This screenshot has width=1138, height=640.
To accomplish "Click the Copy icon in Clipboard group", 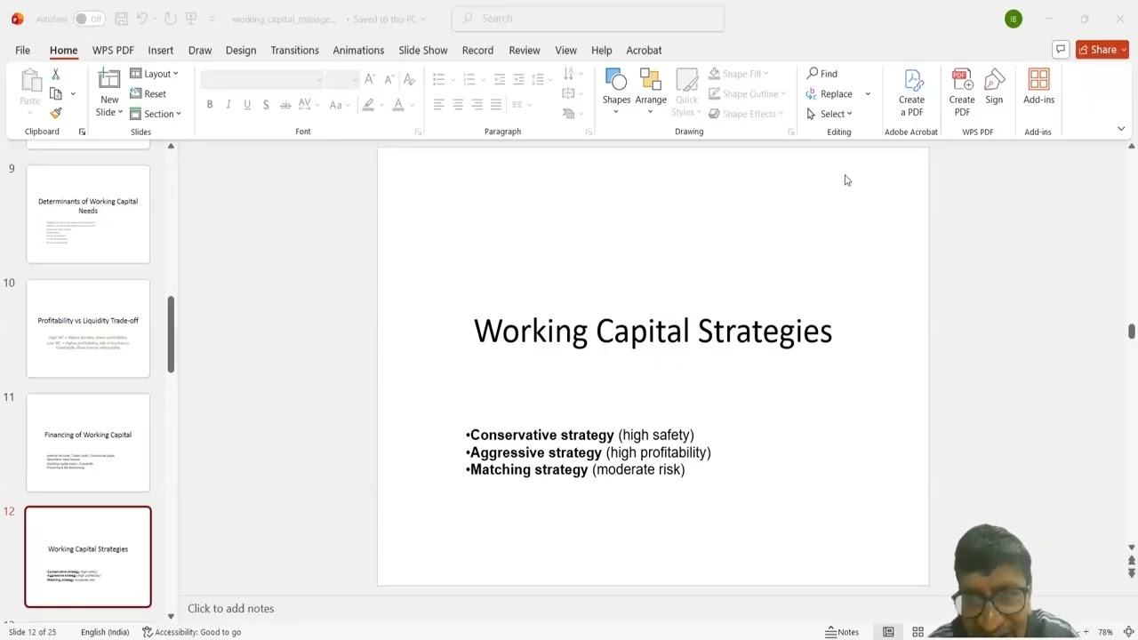I will pos(56,93).
